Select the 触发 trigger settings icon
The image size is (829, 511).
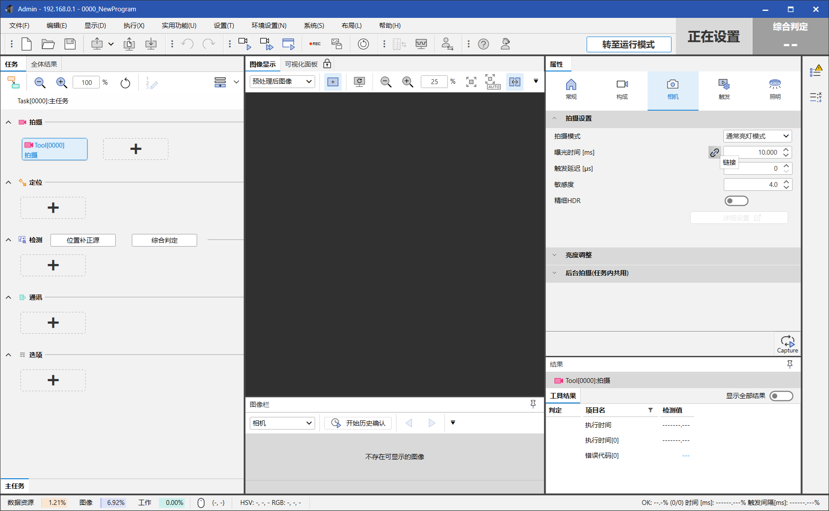(724, 89)
